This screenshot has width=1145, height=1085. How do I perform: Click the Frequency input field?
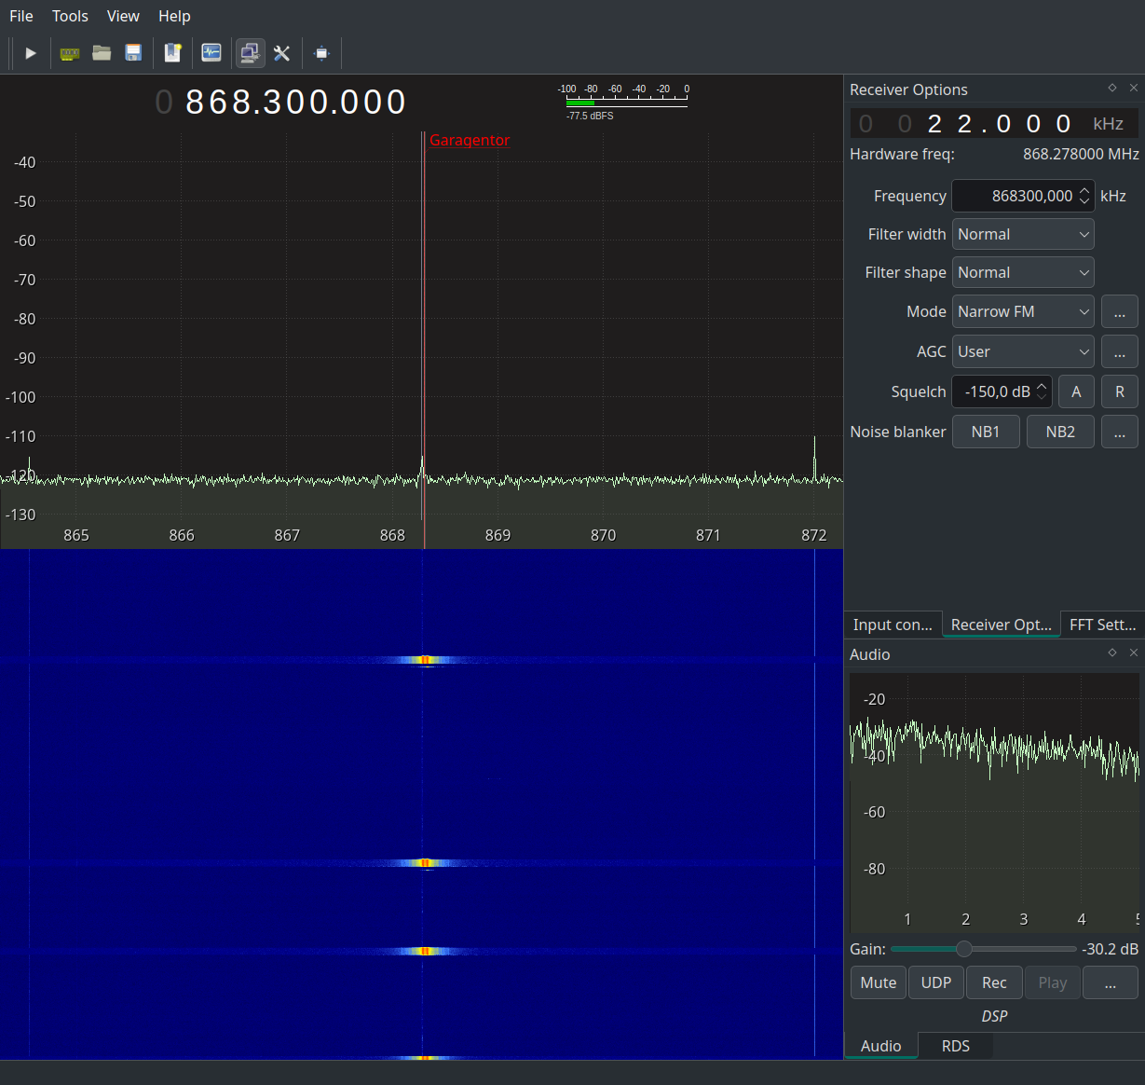[x=1023, y=196]
